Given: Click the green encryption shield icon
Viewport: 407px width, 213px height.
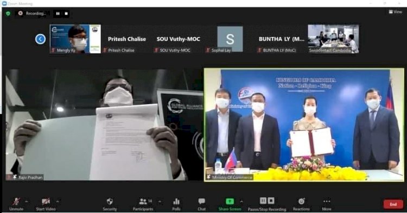Looking at the screenshot, I should click(8, 13).
